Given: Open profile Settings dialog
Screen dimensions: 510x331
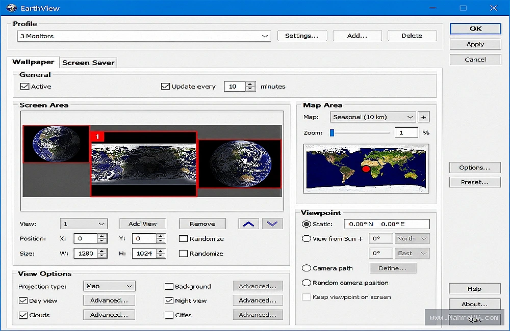Looking at the screenshot, I should point(302,36).
